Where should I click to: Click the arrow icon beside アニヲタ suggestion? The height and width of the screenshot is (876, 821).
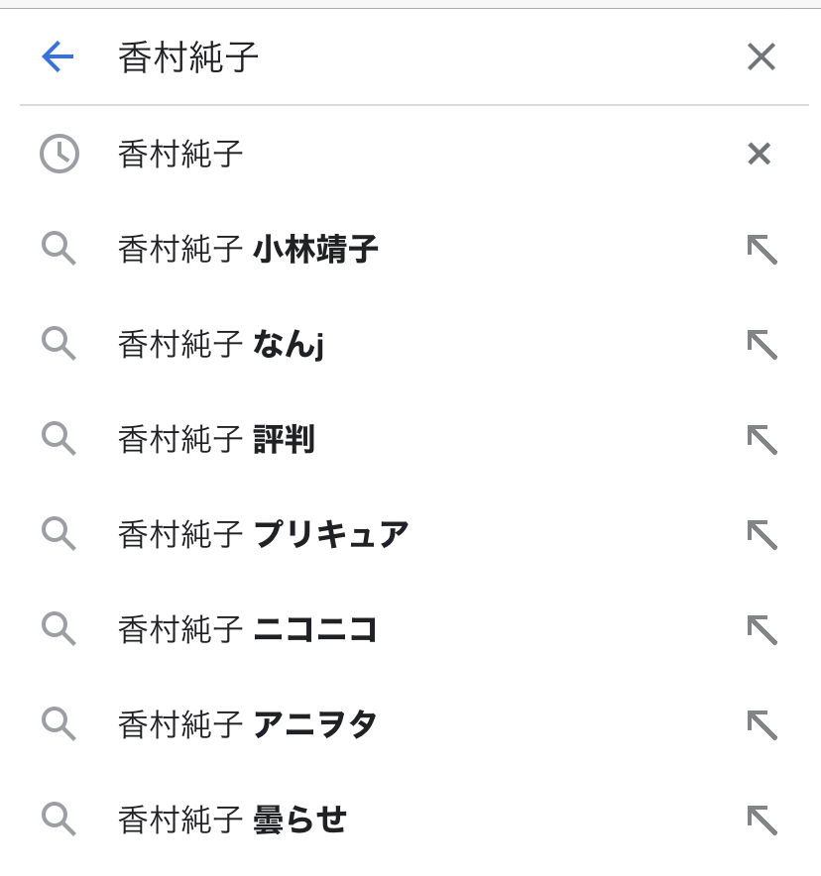point(761,724)
